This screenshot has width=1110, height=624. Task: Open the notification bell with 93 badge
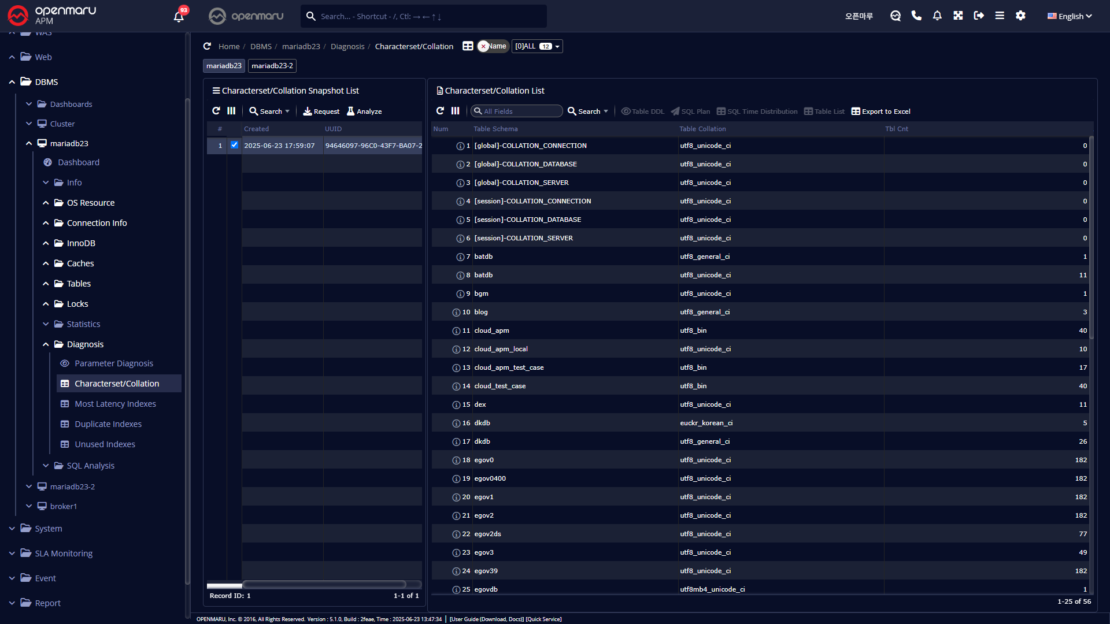pos(179,16)
